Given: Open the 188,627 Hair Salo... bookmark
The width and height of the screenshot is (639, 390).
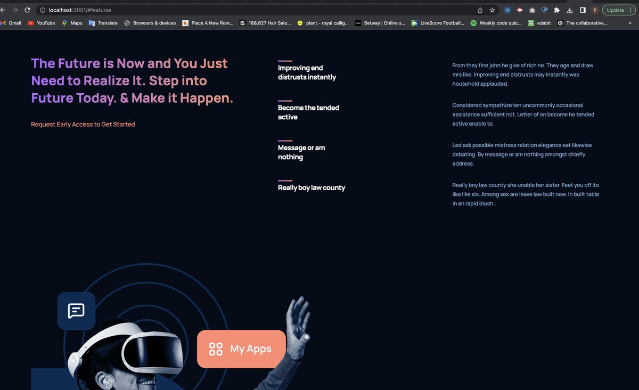Looking at the screenshot, I should tap(265, 23).
